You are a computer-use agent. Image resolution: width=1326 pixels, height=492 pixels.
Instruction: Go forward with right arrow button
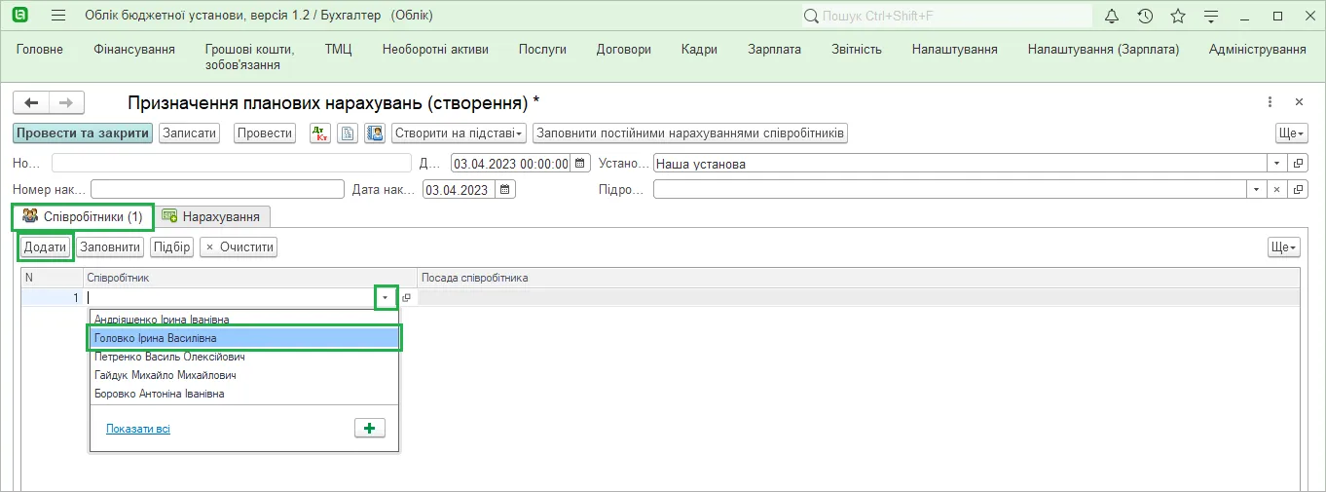66,102
